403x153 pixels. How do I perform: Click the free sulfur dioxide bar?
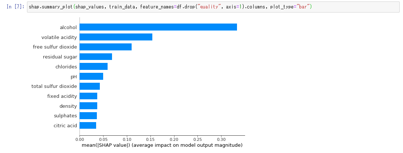pyautogui.click(x=105, y=47)
